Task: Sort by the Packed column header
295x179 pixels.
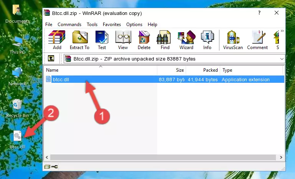Action: [x=203, y=70]
